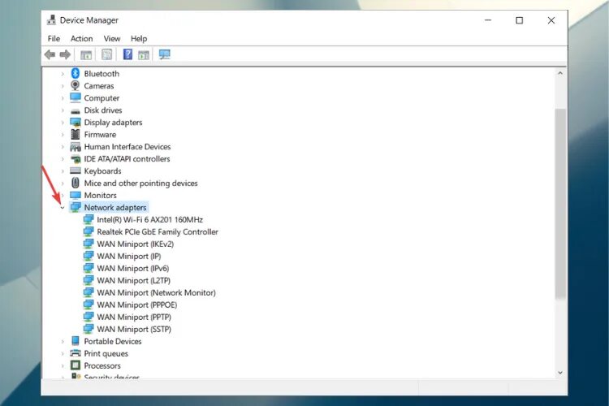Click the IDE ATA/ATAPI controllers icon
This screenshot has height=406, width=609.
[76, 159]
